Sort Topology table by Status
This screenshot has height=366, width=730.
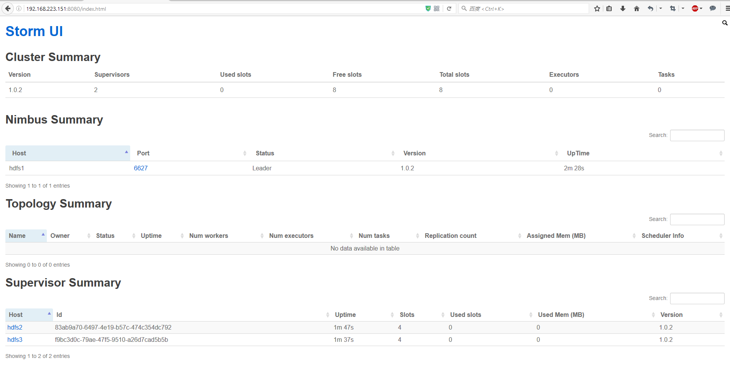pyautogui.click(x=115, y=236)
